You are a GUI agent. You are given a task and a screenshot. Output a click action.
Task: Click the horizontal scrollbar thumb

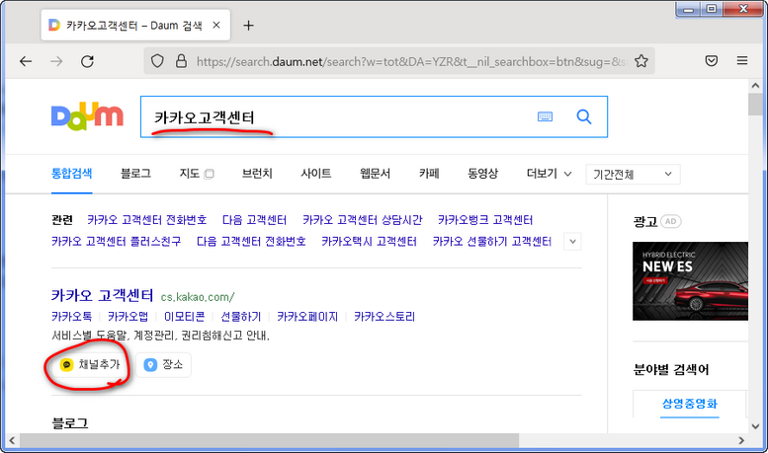[269, 440]
